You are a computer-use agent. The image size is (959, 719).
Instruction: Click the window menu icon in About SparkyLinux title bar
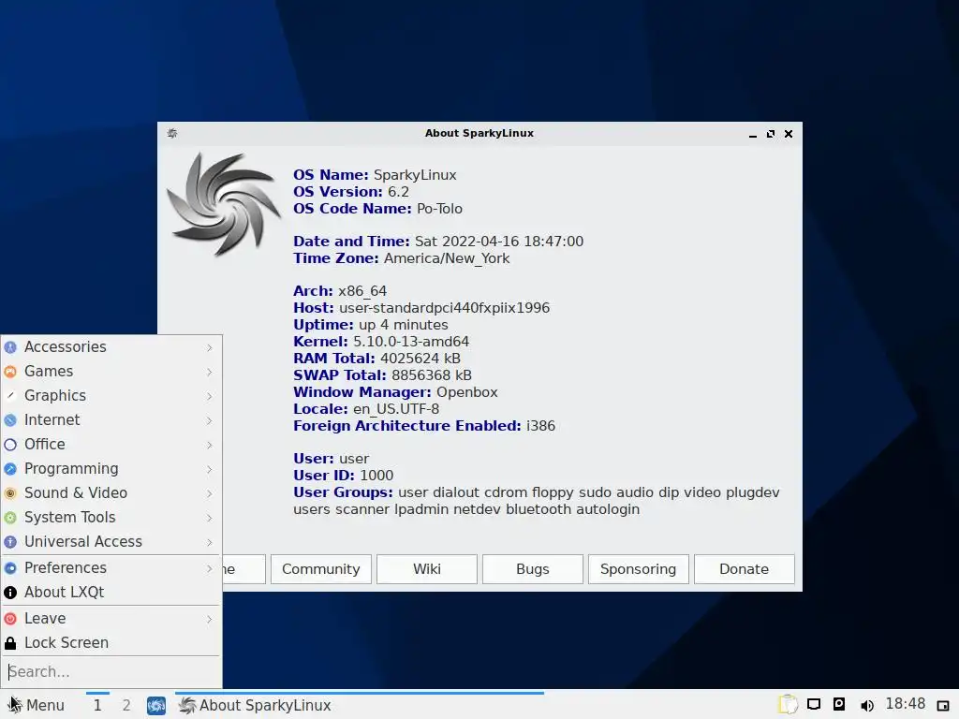click(x=172, y=133)
